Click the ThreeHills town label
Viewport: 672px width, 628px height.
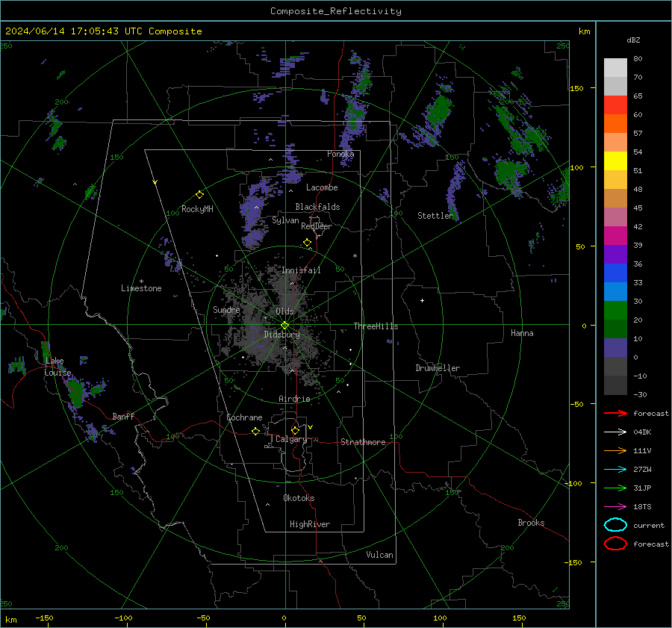point(376,326)
